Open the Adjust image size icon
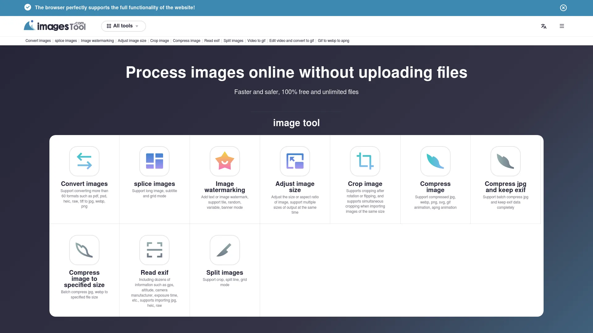The height and width of the screenshot is (333, 593). [295, 161]
